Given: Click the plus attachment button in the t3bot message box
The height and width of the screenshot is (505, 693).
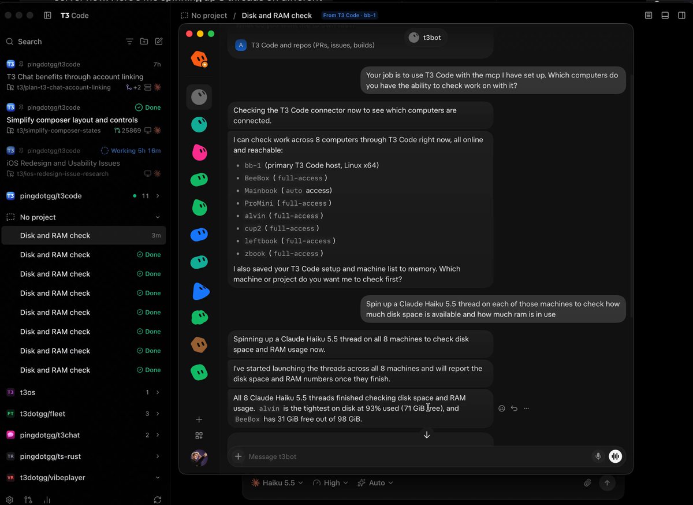Looking at the screenshot, I should pos(238,456).
